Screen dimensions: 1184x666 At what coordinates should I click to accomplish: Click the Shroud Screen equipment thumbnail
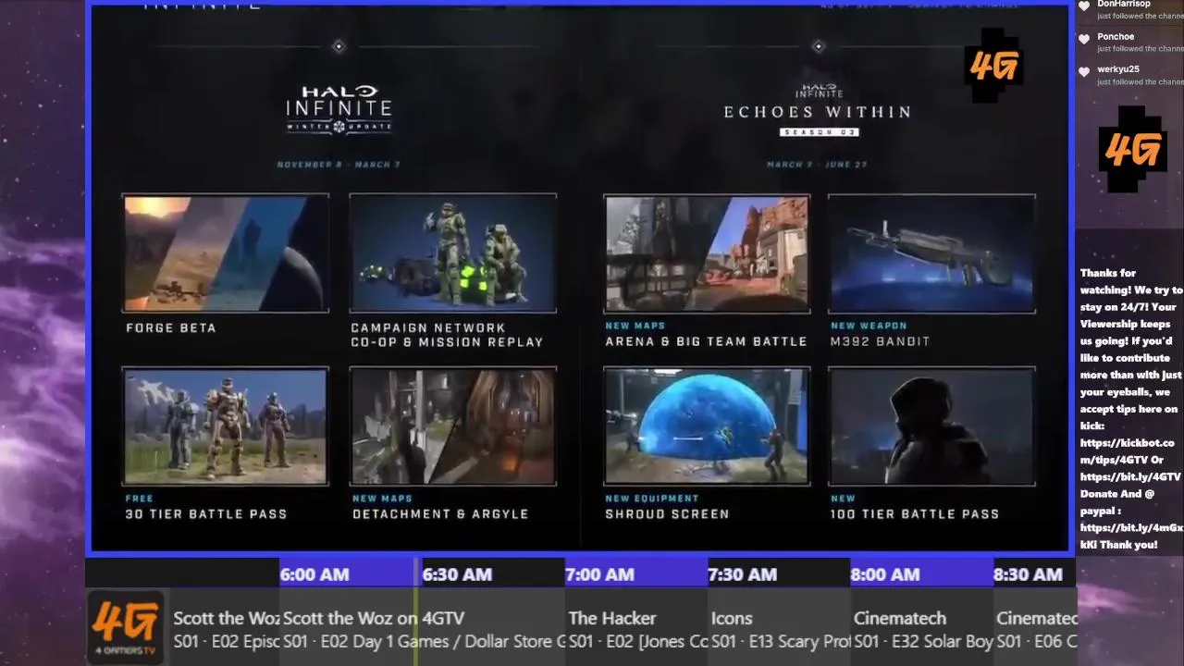[x=707, y=425]
